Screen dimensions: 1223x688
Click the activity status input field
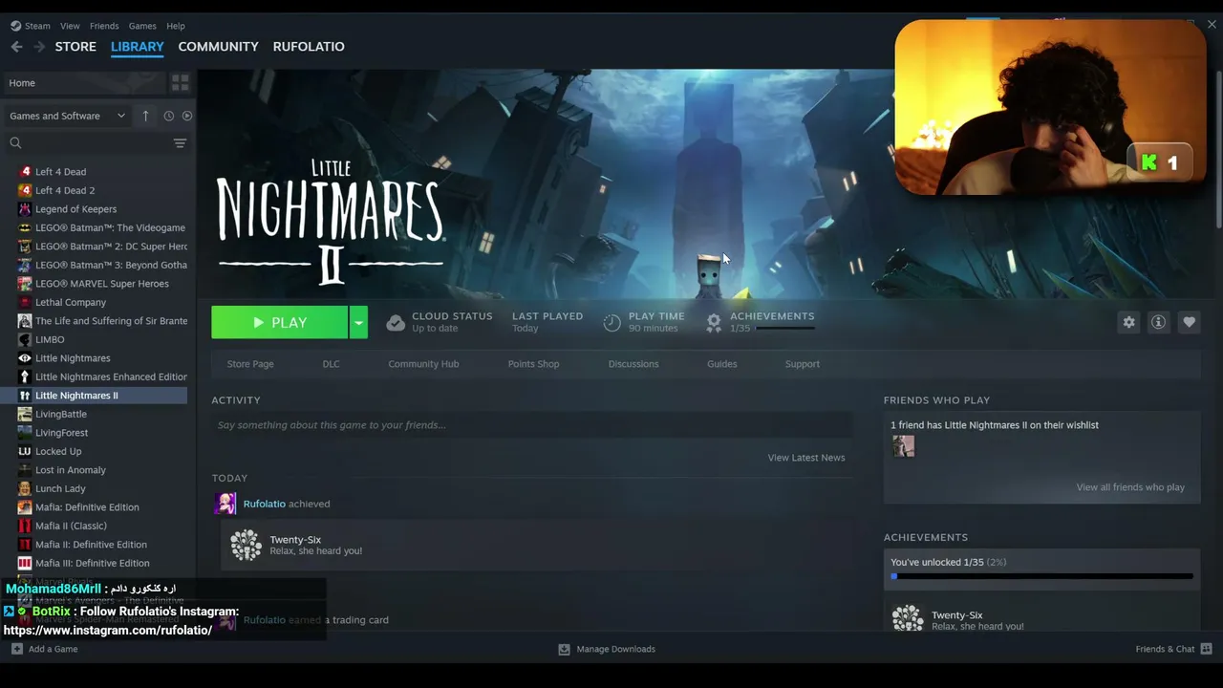[530, 425]
